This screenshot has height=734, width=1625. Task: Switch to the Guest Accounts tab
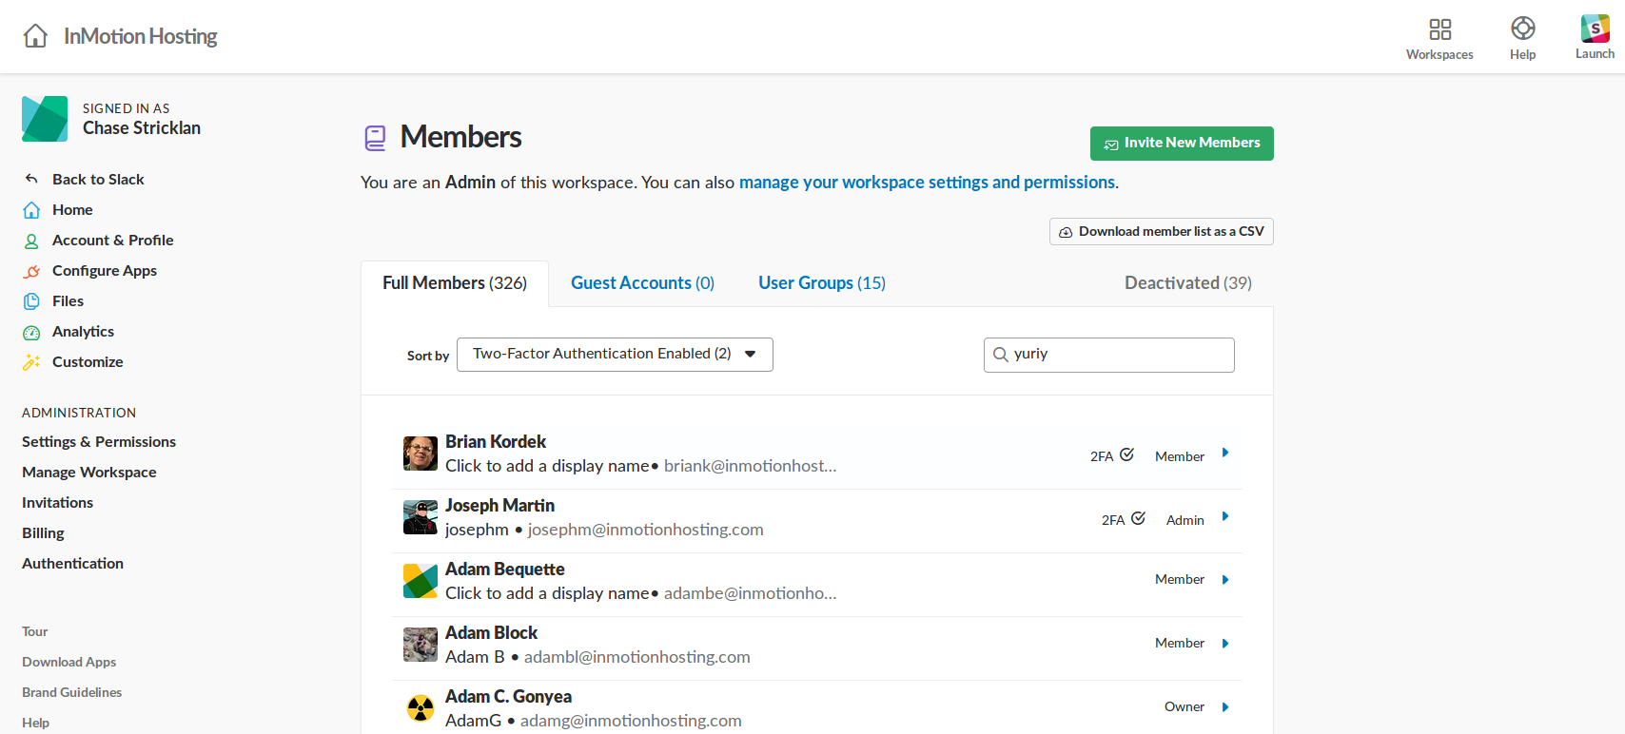pos(642,283)
